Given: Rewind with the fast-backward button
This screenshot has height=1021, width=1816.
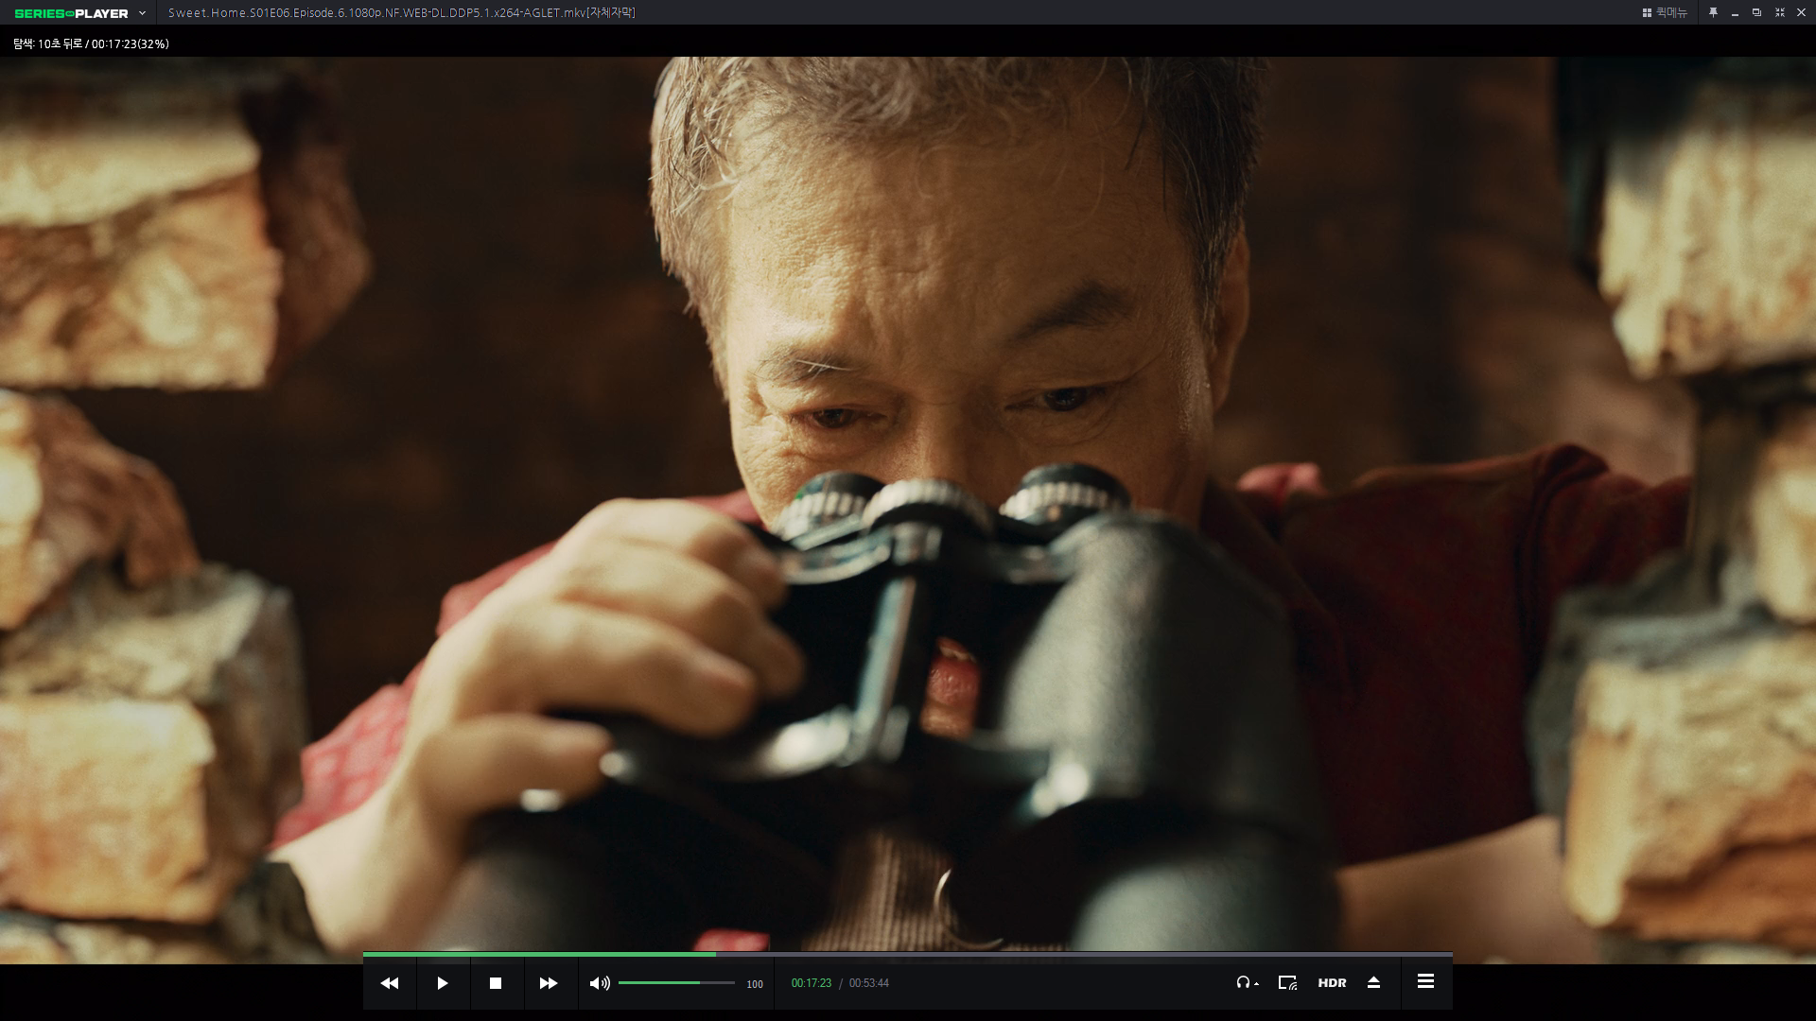Looking at the screenshot, I should (x=389, y=983).
